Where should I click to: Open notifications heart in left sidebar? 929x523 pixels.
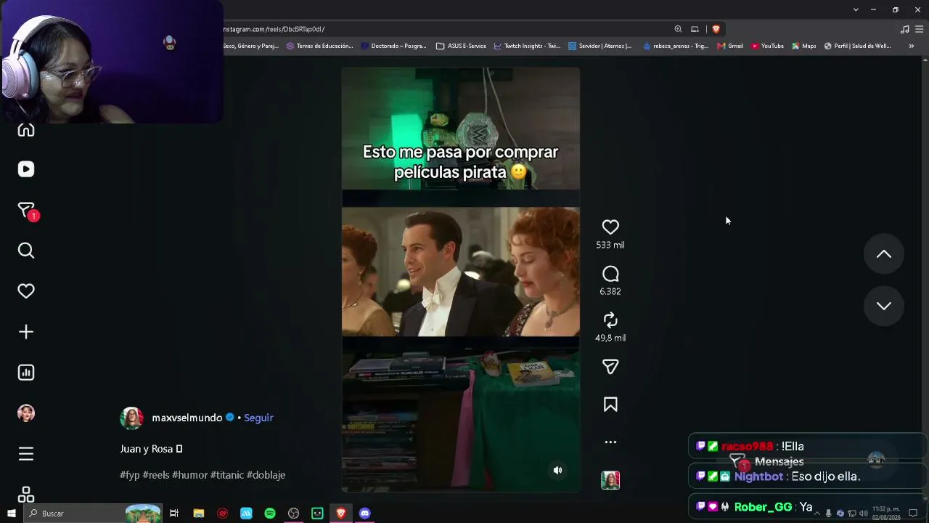pos(26,291)
